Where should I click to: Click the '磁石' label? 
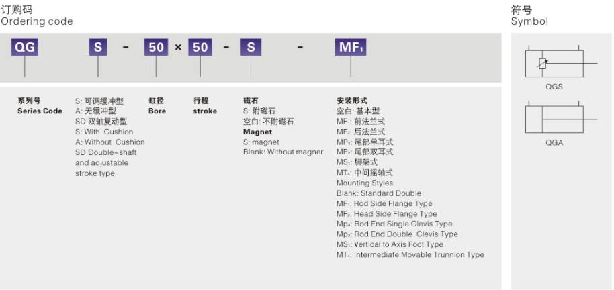251,101
